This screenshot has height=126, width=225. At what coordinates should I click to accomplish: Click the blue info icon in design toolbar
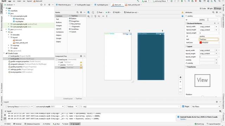tap(182, 16)
